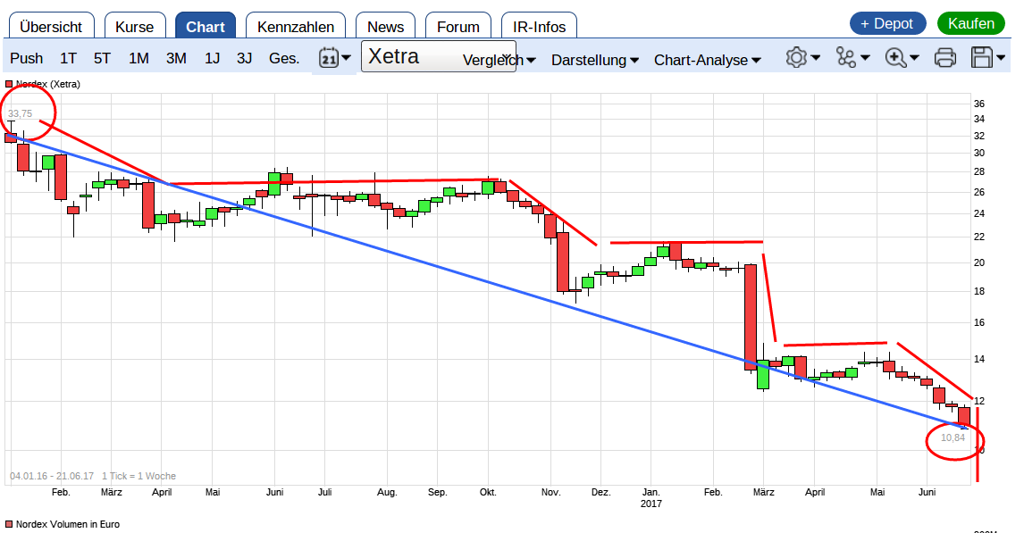Click the green Kaufen button
The image size is (1024, 533).
[x=971, y=23]
